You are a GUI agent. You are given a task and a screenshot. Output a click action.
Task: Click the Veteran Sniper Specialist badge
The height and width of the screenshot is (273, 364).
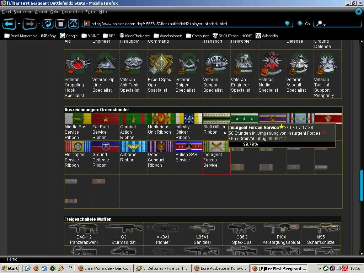[189, 63]
